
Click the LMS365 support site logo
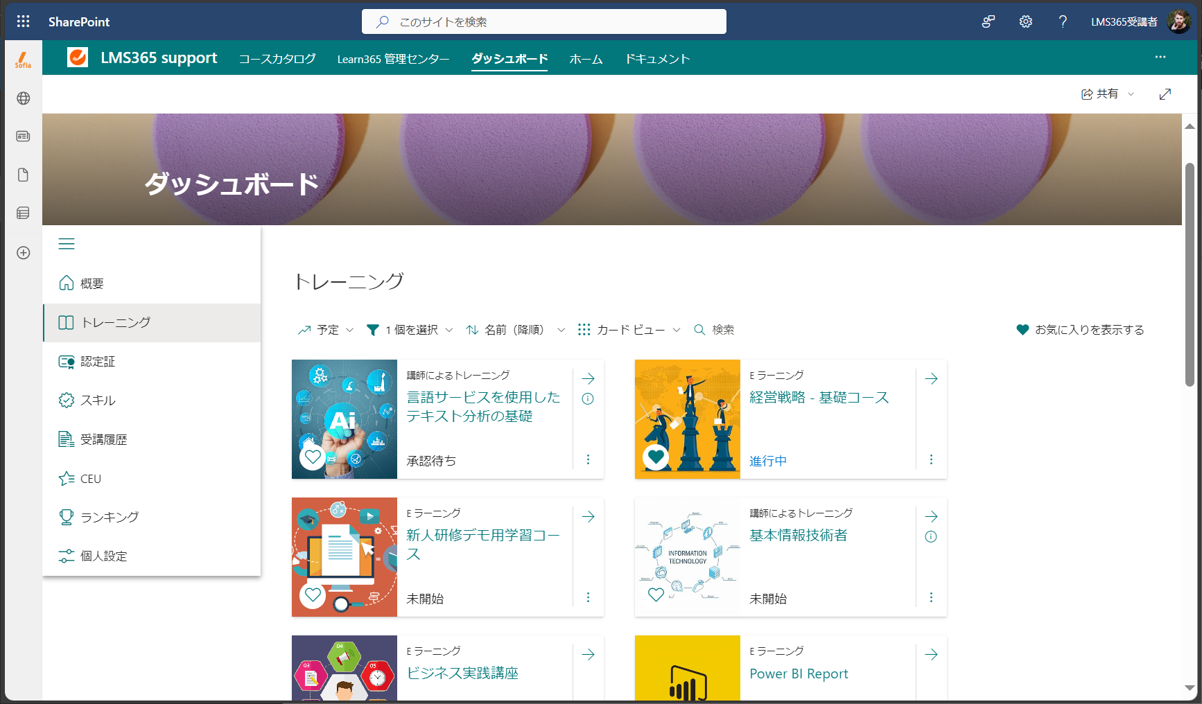[78, 58]
